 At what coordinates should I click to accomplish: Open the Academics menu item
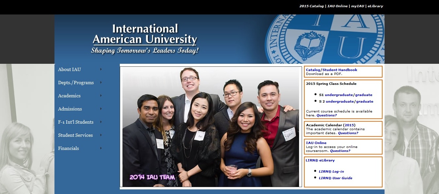[69, 96]
